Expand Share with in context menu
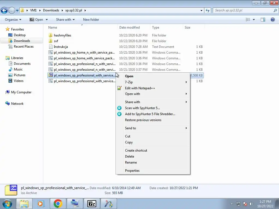This screenshot has width=279, height=209. [x=153, y=102]
